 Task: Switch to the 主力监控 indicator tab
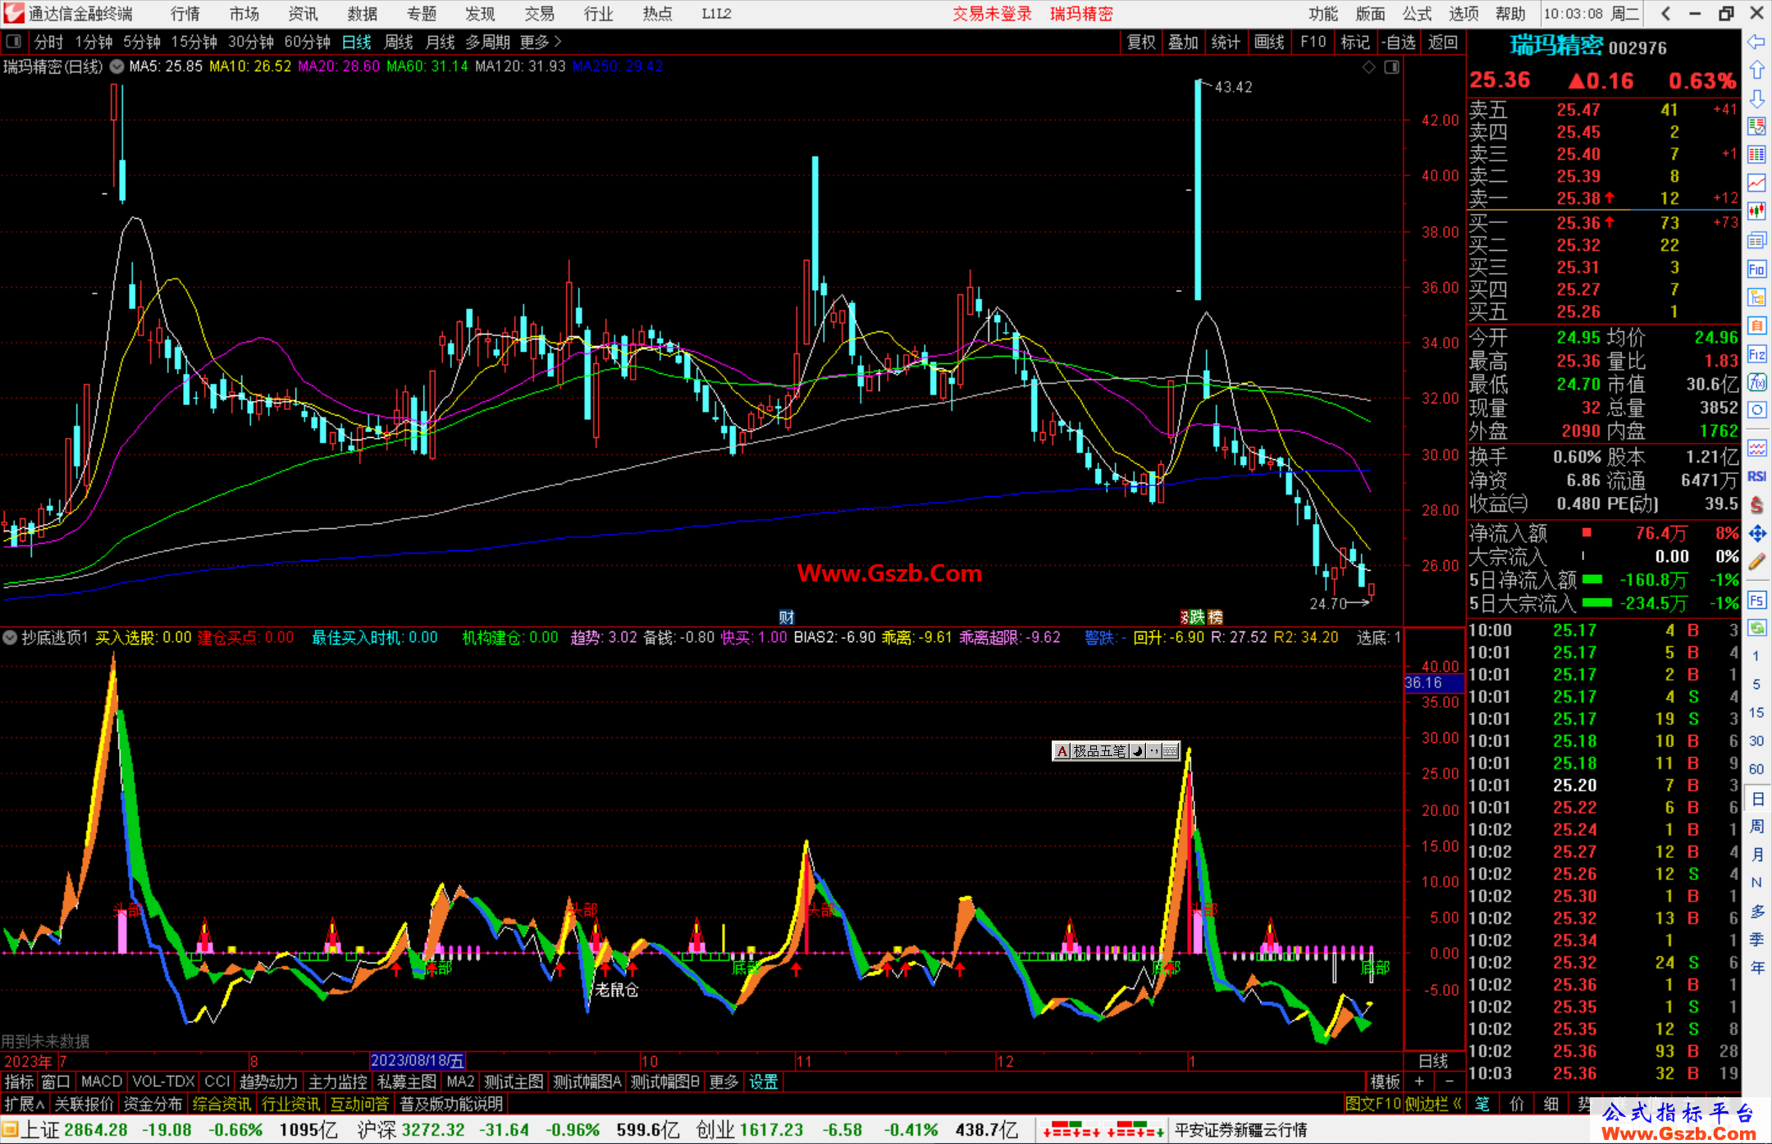click(x=338, y=1082)
